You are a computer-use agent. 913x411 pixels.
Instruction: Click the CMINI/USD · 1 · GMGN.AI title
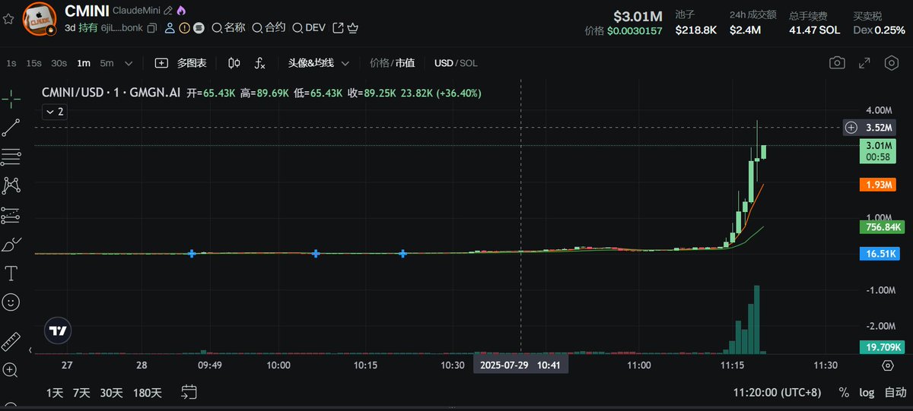[x=111, y=93]
